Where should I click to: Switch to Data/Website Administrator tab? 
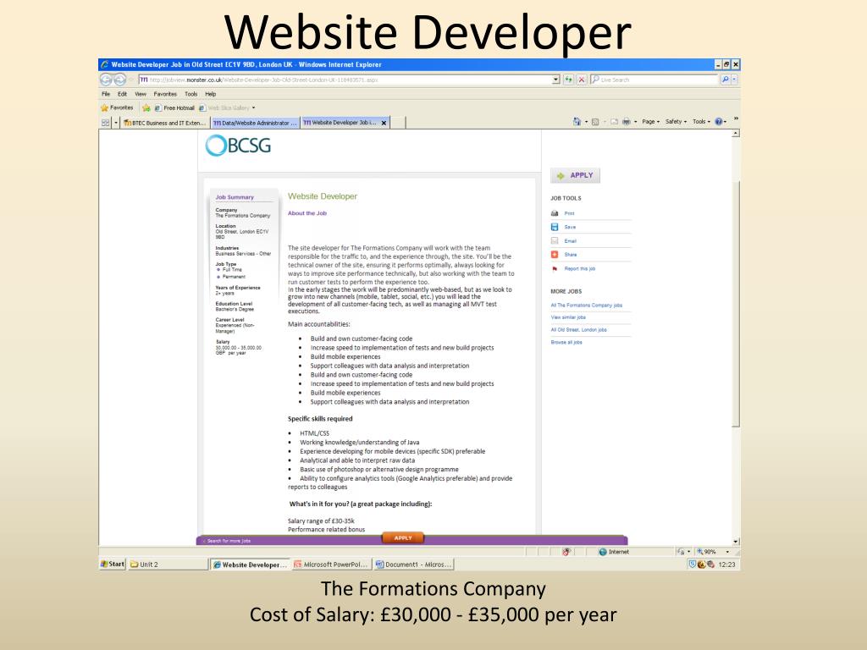coord(256,123)
